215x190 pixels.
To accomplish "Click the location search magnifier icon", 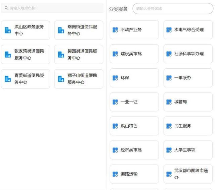I will click(x=6, y=8).
